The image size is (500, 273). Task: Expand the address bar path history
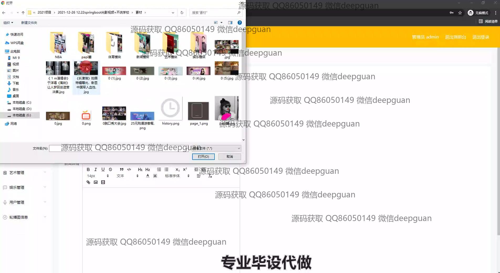coord(173,13)
